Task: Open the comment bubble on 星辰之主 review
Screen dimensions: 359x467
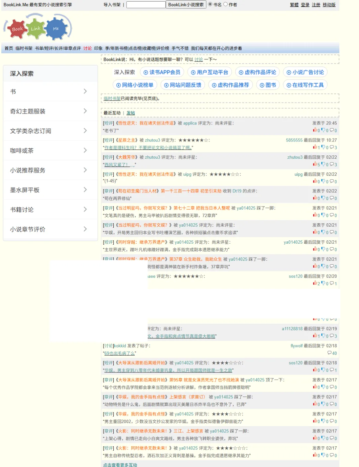Action: coord(332,147)
